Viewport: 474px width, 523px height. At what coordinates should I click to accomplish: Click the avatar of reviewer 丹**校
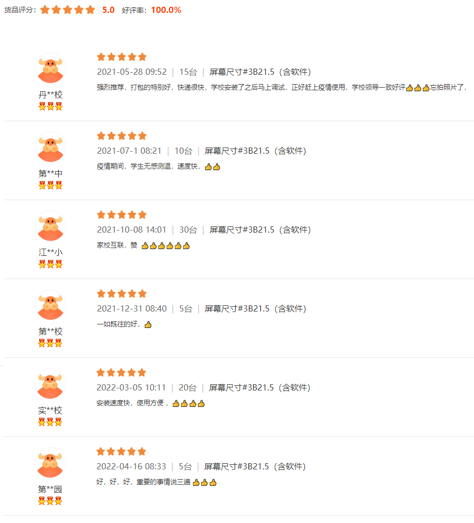(51, 69)
